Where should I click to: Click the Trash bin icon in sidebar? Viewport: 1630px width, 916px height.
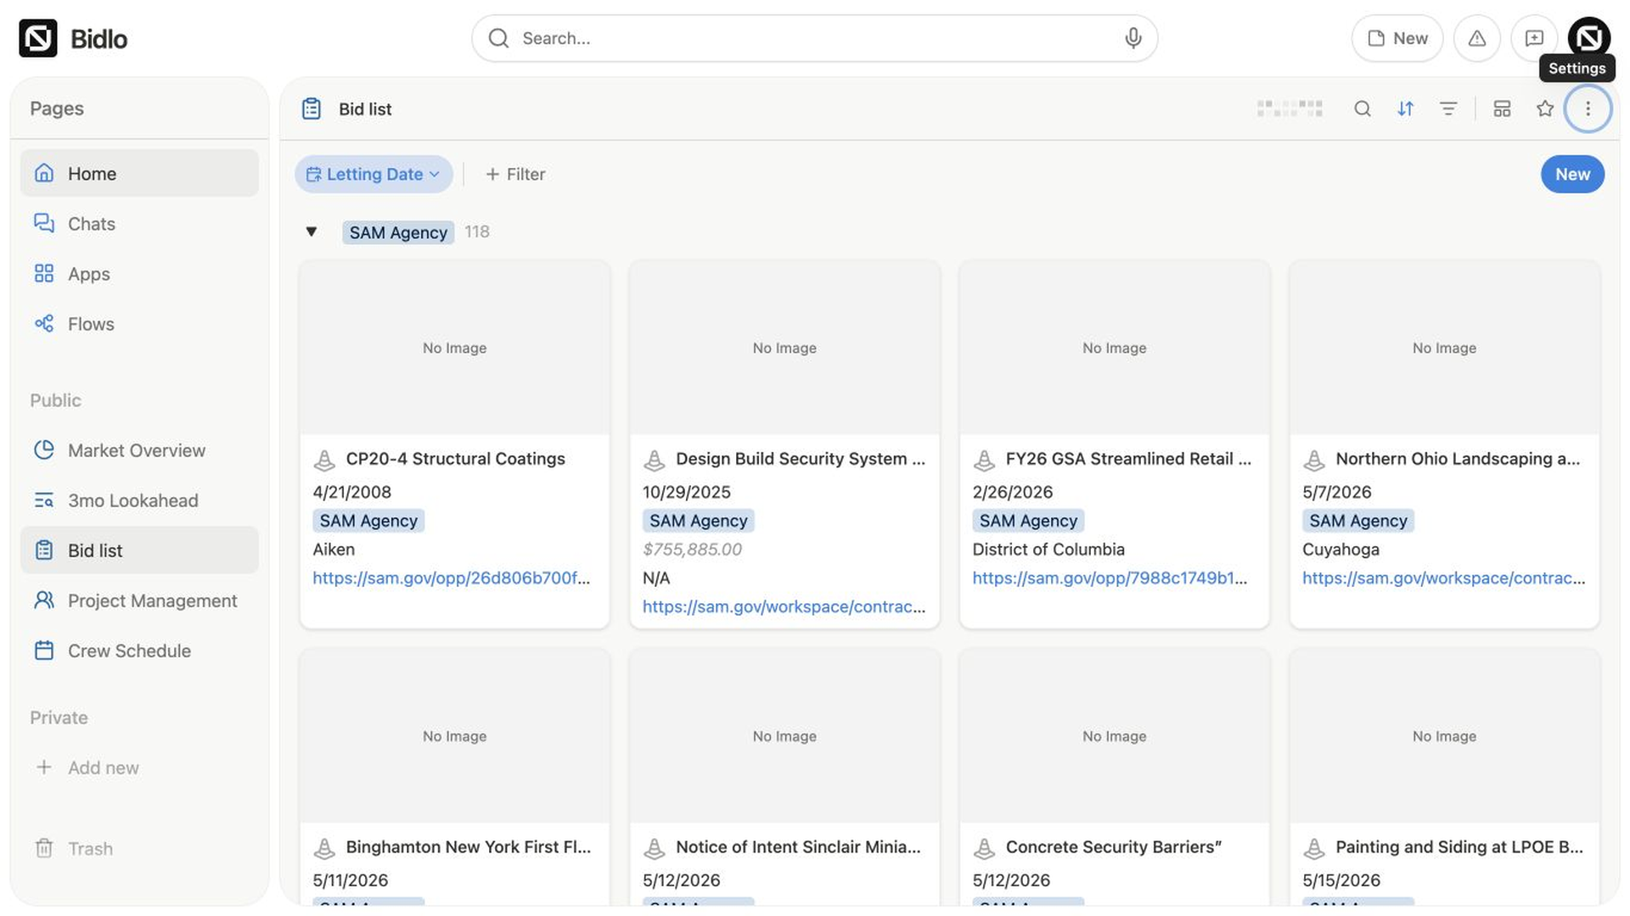coord(44,848)
